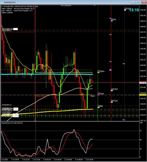
Task: Click the 2 Jul 02:30 time axis label
Action: [x=47, y=160]
